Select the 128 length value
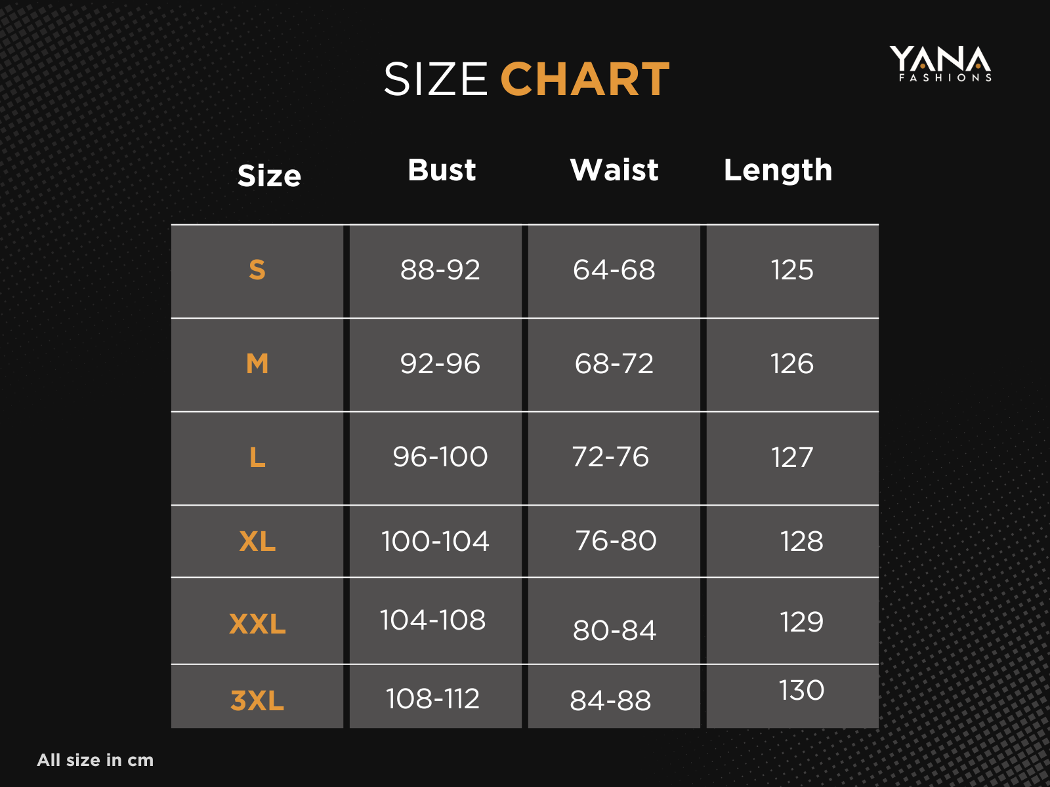Viewport: 1050px width, 787px height. click(x=801, y=542)
